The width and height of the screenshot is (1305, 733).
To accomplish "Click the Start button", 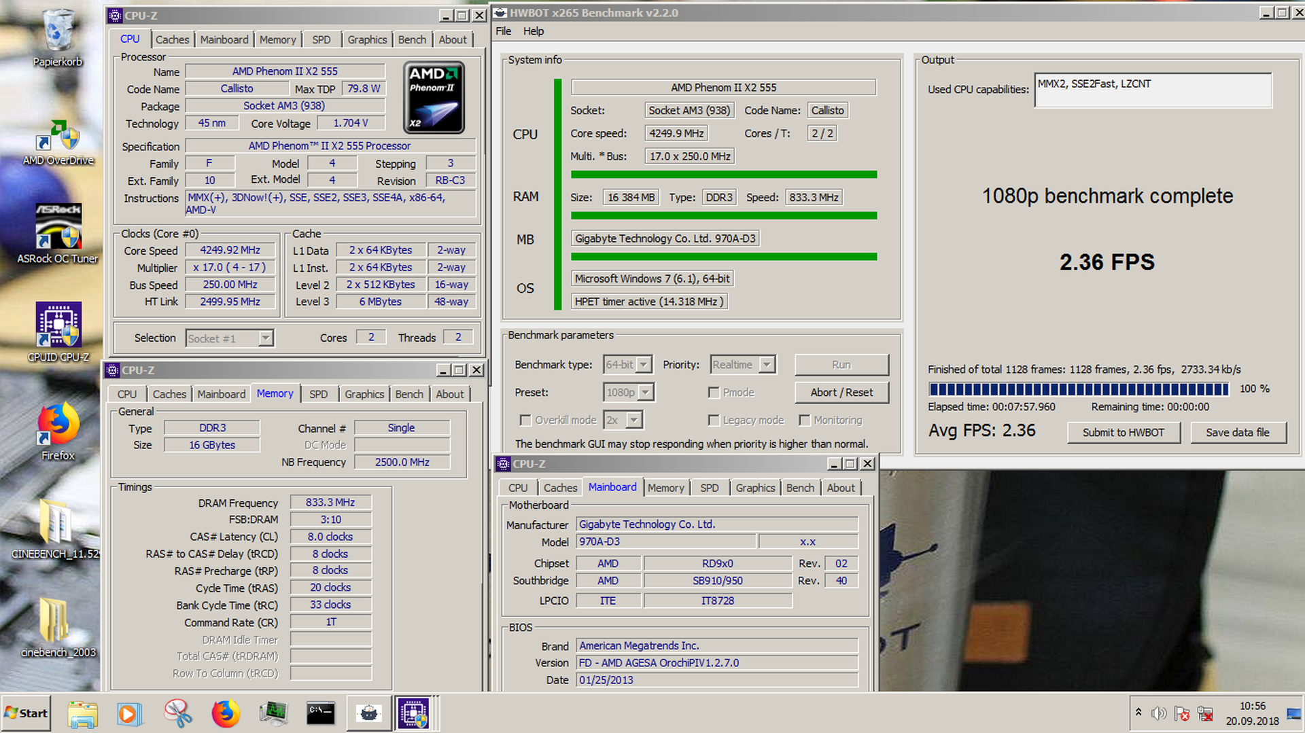I will [x=26, y=713].
